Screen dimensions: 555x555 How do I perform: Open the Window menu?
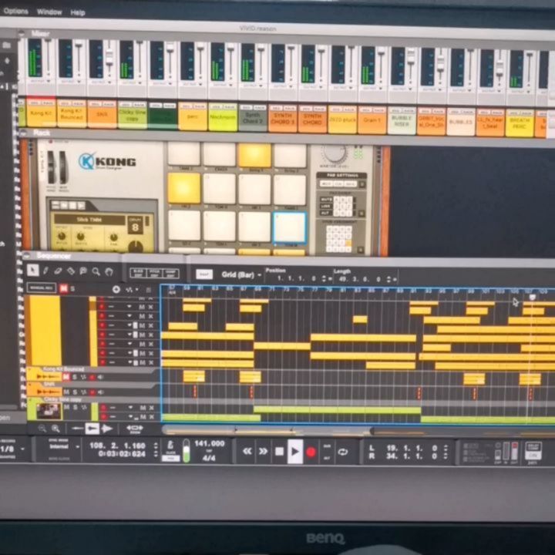coord(49,12)
